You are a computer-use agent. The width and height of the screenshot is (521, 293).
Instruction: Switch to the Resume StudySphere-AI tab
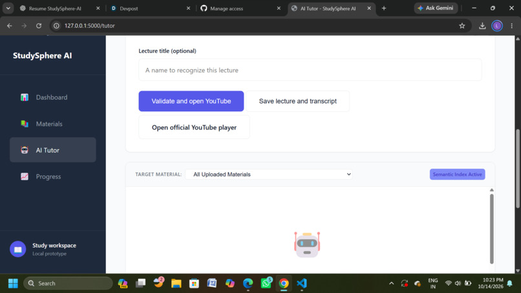click(55, 8)
